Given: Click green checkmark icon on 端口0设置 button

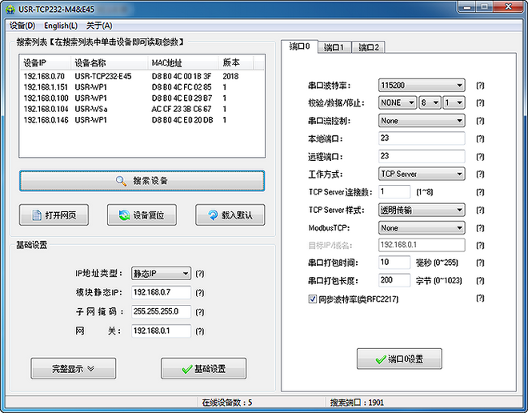Looking at the screenshot, I should (381, 359).
